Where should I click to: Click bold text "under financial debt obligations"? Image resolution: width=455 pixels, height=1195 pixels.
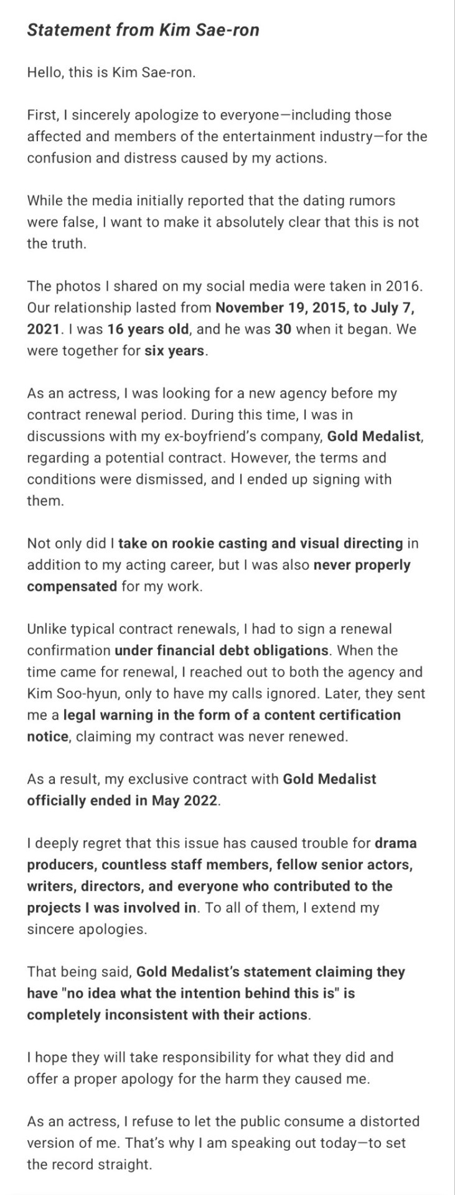(222, 650)
